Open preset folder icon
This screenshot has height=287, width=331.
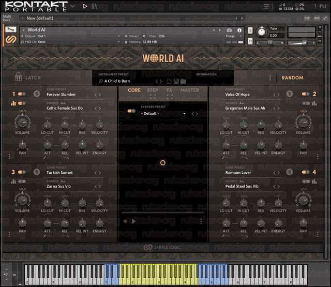click(183, 81)
